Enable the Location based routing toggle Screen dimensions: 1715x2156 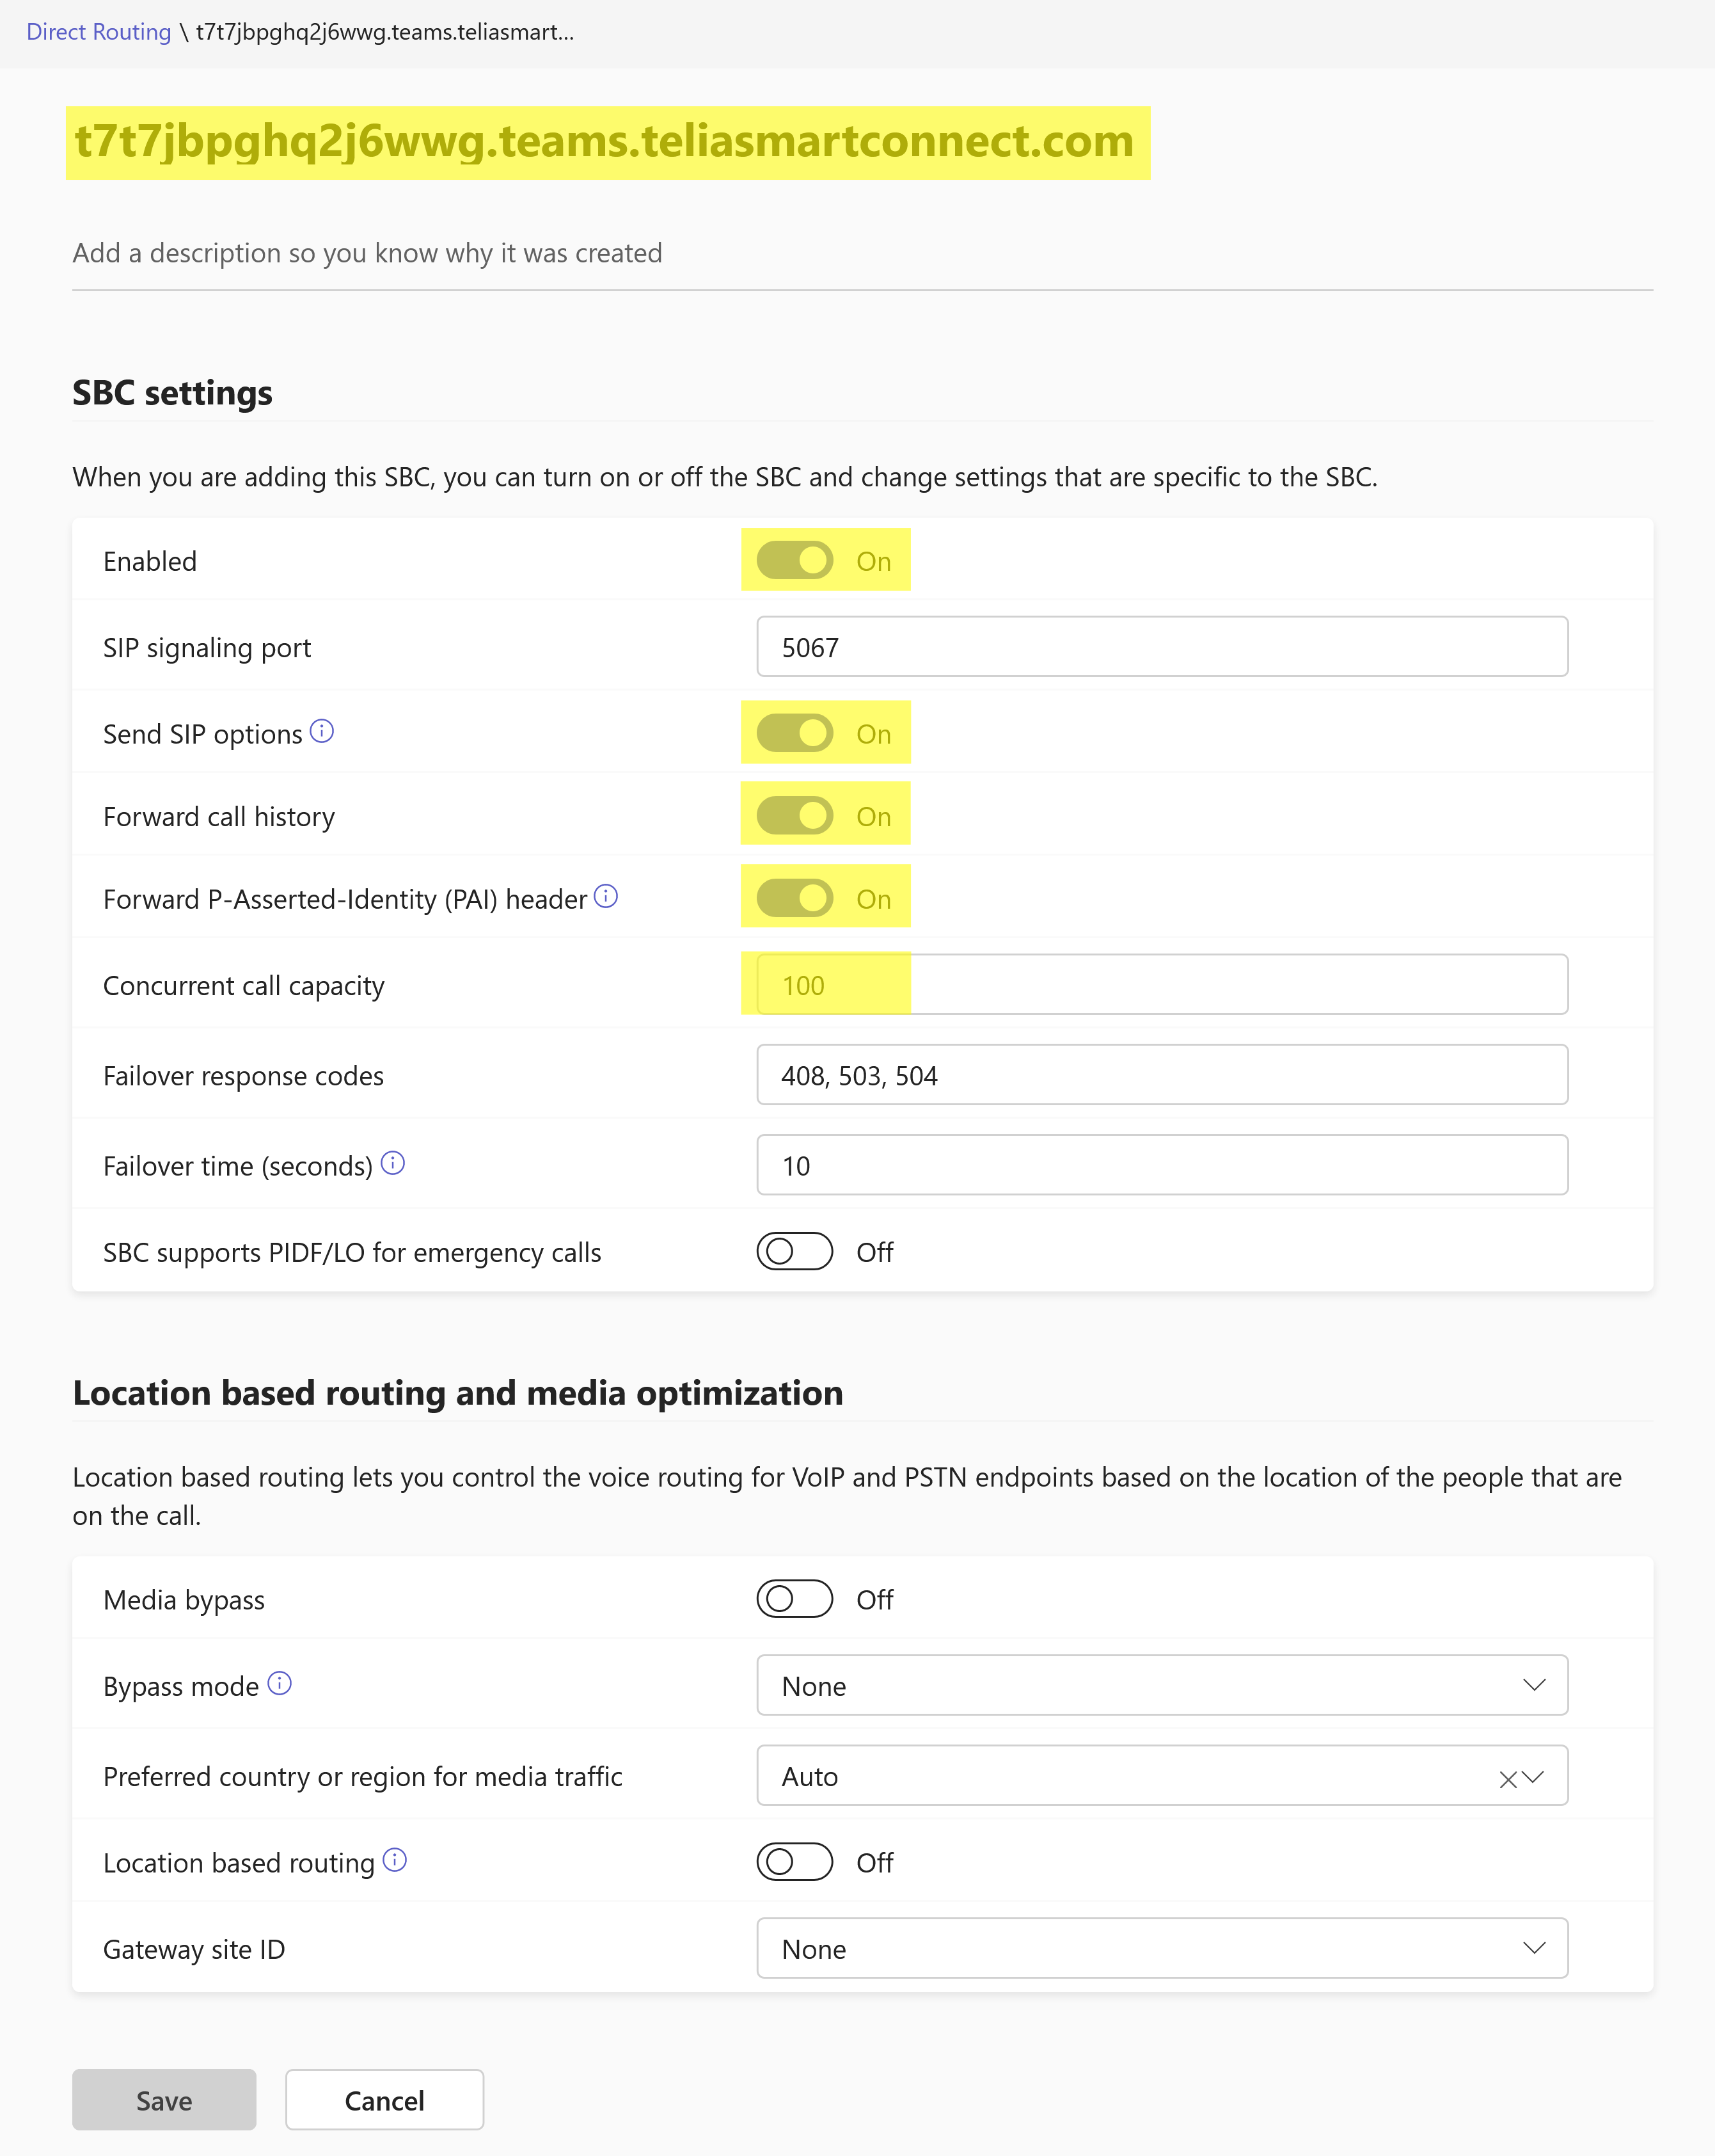pos(794,1862)
